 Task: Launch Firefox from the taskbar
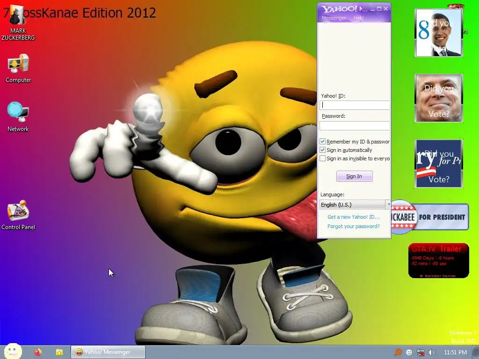[38, 352]
